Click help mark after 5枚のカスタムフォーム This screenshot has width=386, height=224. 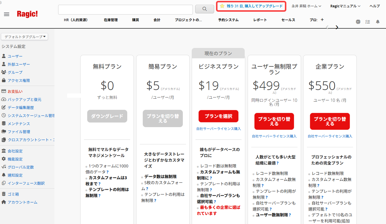tap(147, 189)
